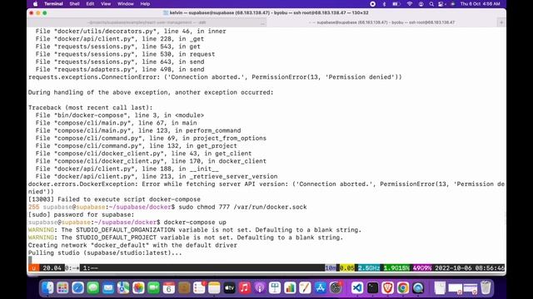Open Keynote from the Dock

point(275,288)
